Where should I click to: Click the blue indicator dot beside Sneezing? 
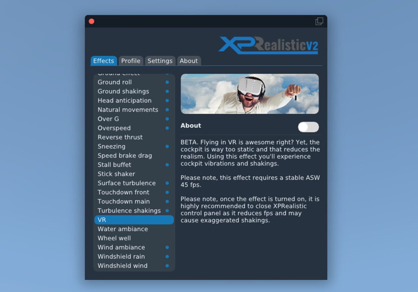click(167, 146)
